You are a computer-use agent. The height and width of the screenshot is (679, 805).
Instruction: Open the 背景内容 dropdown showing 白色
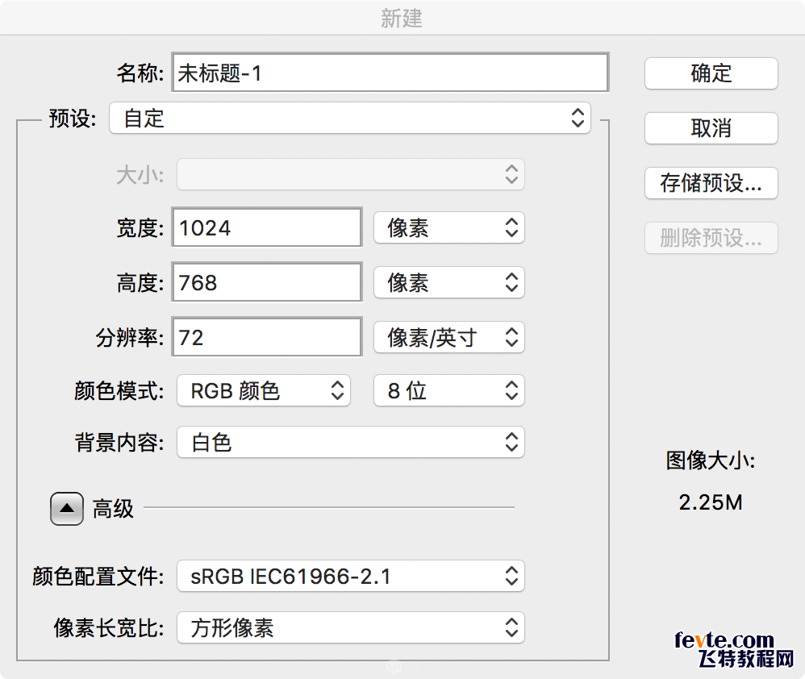[351, 442]
